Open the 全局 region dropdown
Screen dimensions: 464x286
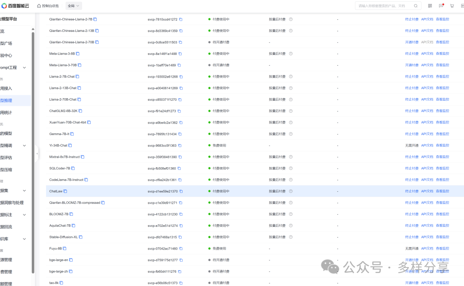73,6
